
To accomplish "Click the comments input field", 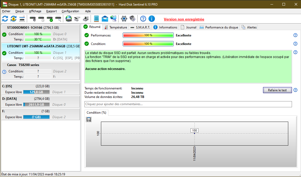I will tap(188, 104).
